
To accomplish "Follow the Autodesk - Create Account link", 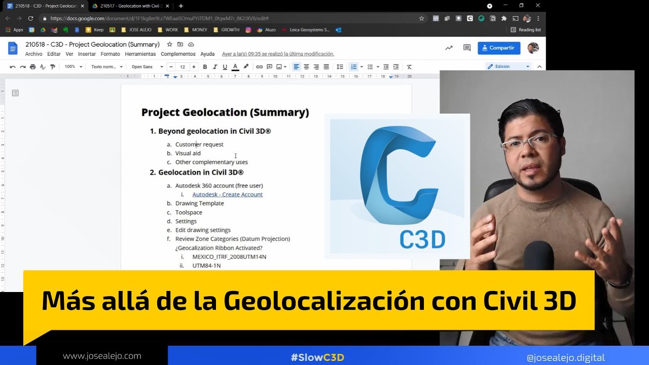I will pos(227,194).
